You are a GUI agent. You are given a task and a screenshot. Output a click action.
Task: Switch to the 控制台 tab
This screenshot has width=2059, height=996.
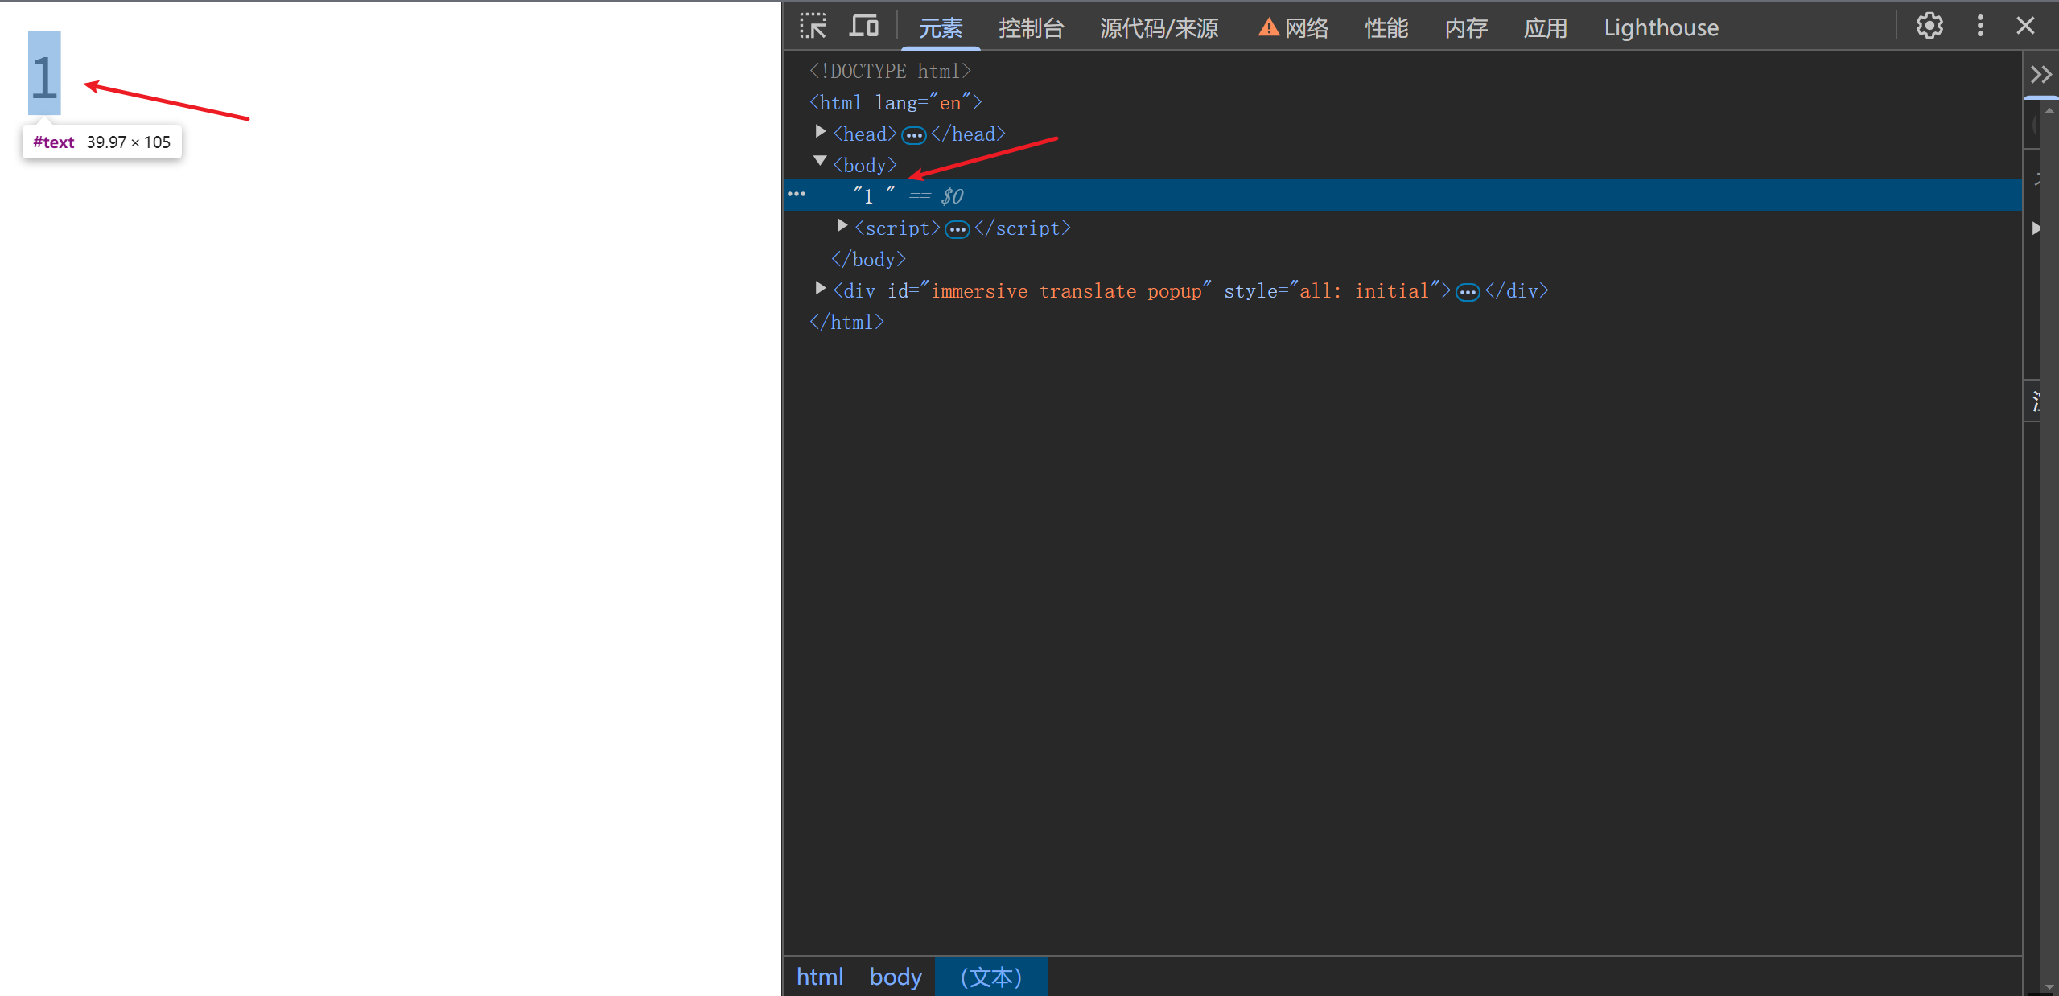1031,28
